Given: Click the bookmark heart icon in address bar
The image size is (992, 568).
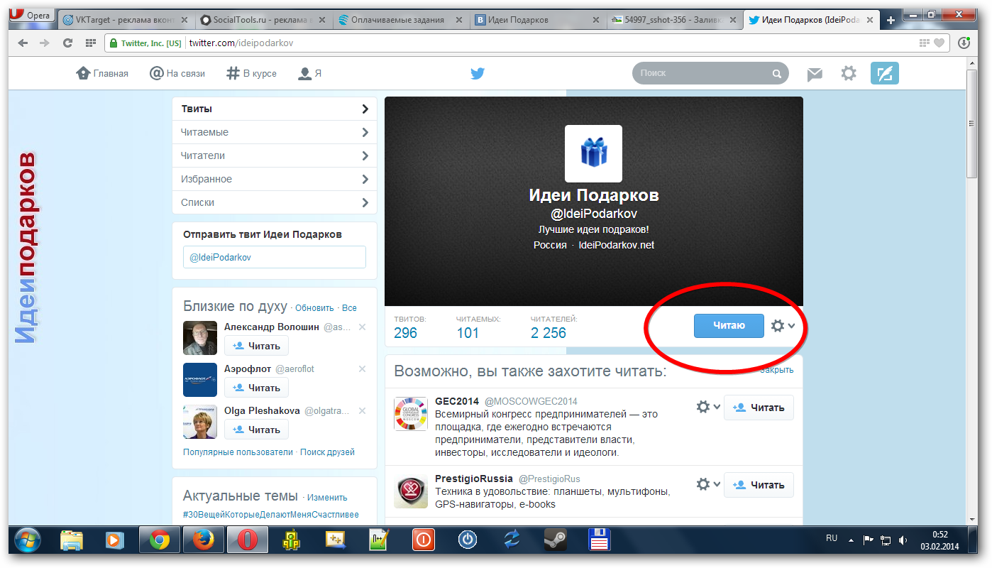Looking at the screenshot, I should tap(939, 43).
